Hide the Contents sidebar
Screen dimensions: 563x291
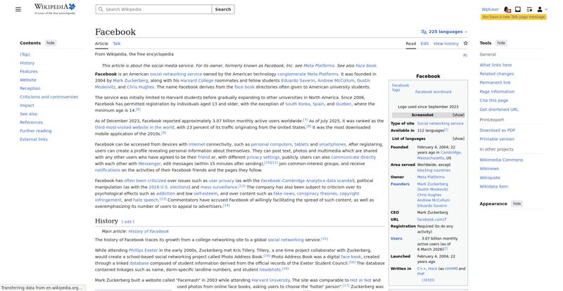[x=51, y=43]
